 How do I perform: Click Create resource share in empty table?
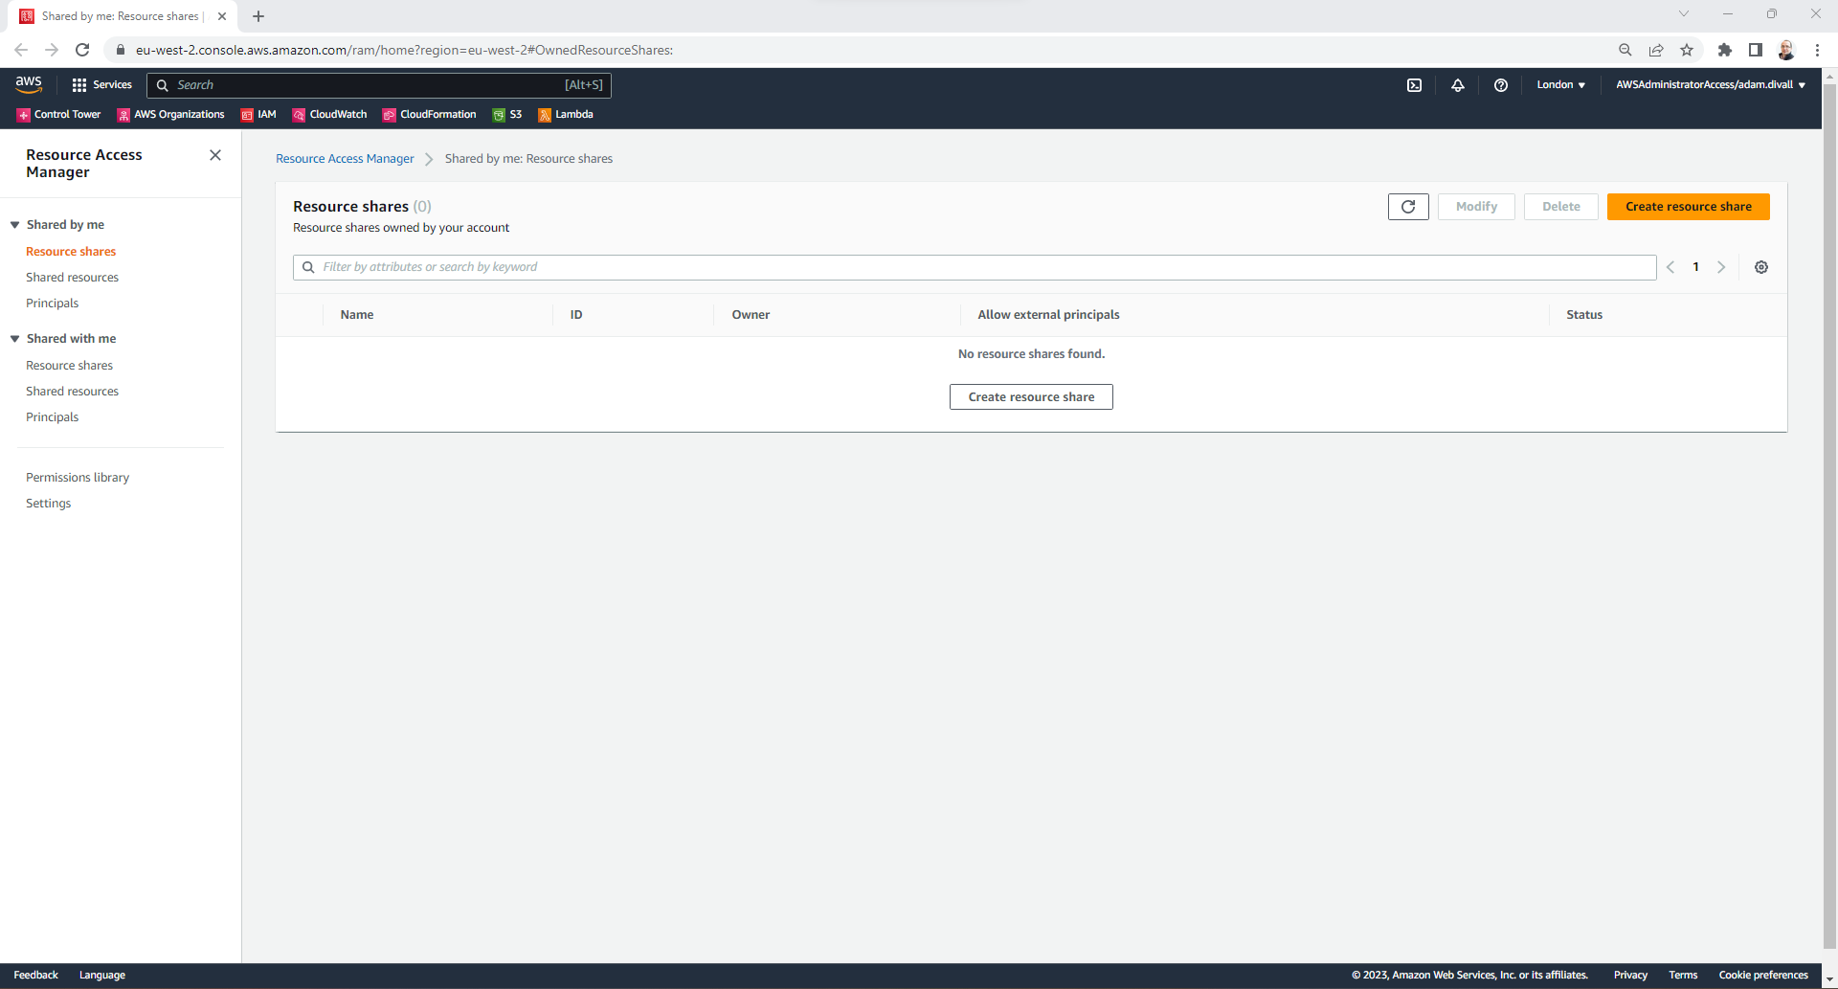(1031, 397)
